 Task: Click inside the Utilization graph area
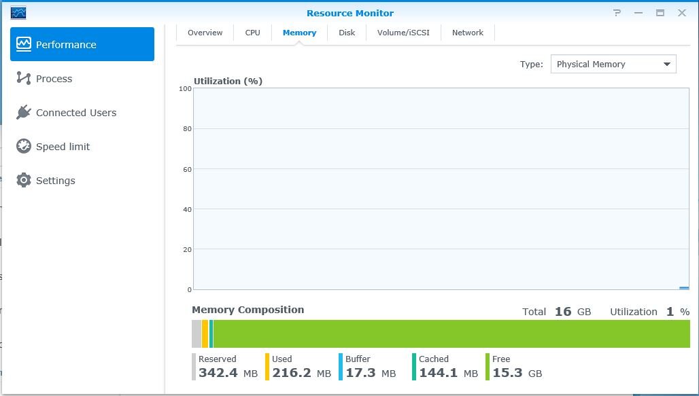[x=441, y=189]
